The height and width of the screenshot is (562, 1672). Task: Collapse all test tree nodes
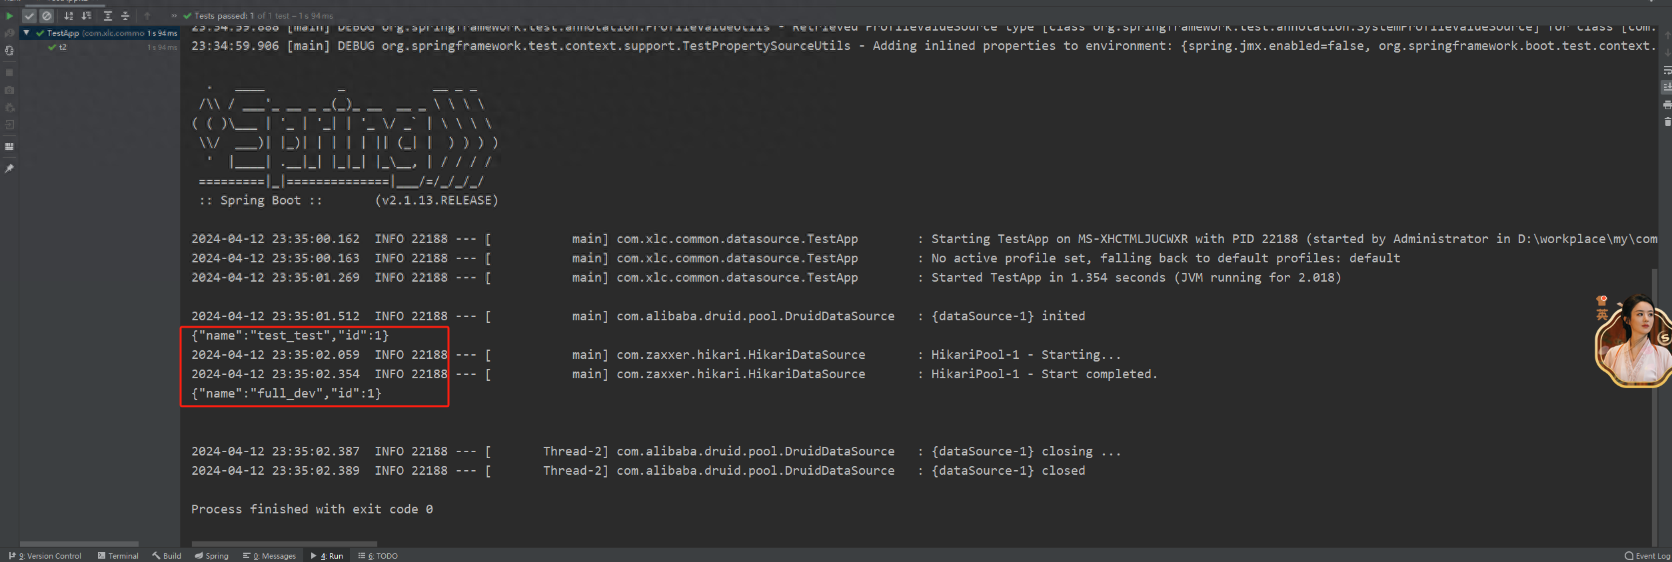(x=125, y=16)
